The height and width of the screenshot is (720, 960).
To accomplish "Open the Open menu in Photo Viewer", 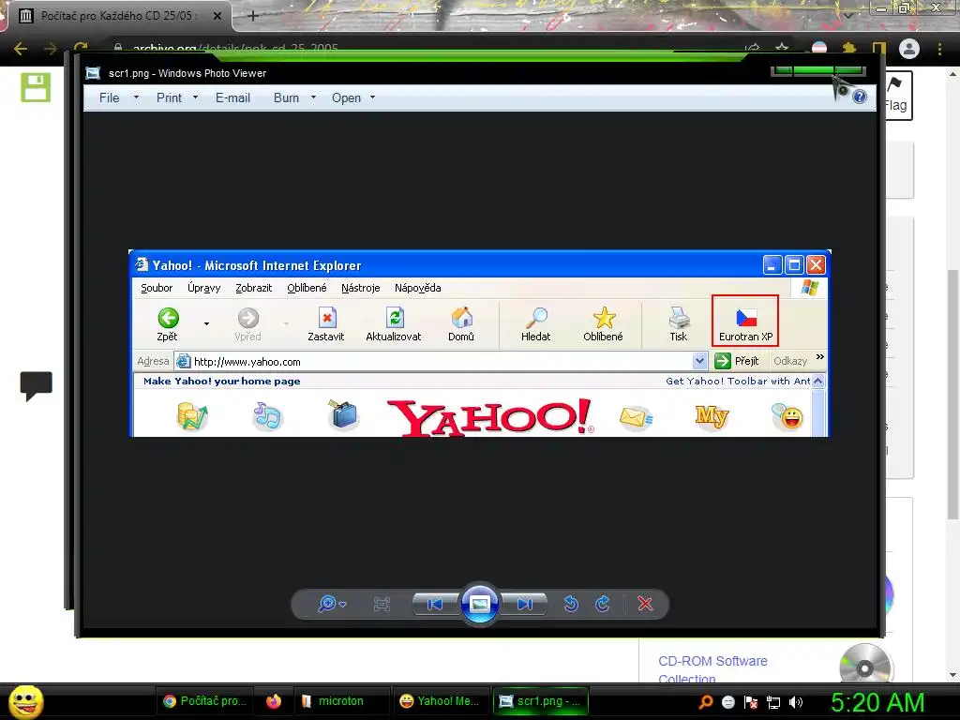I will (346, 97).
